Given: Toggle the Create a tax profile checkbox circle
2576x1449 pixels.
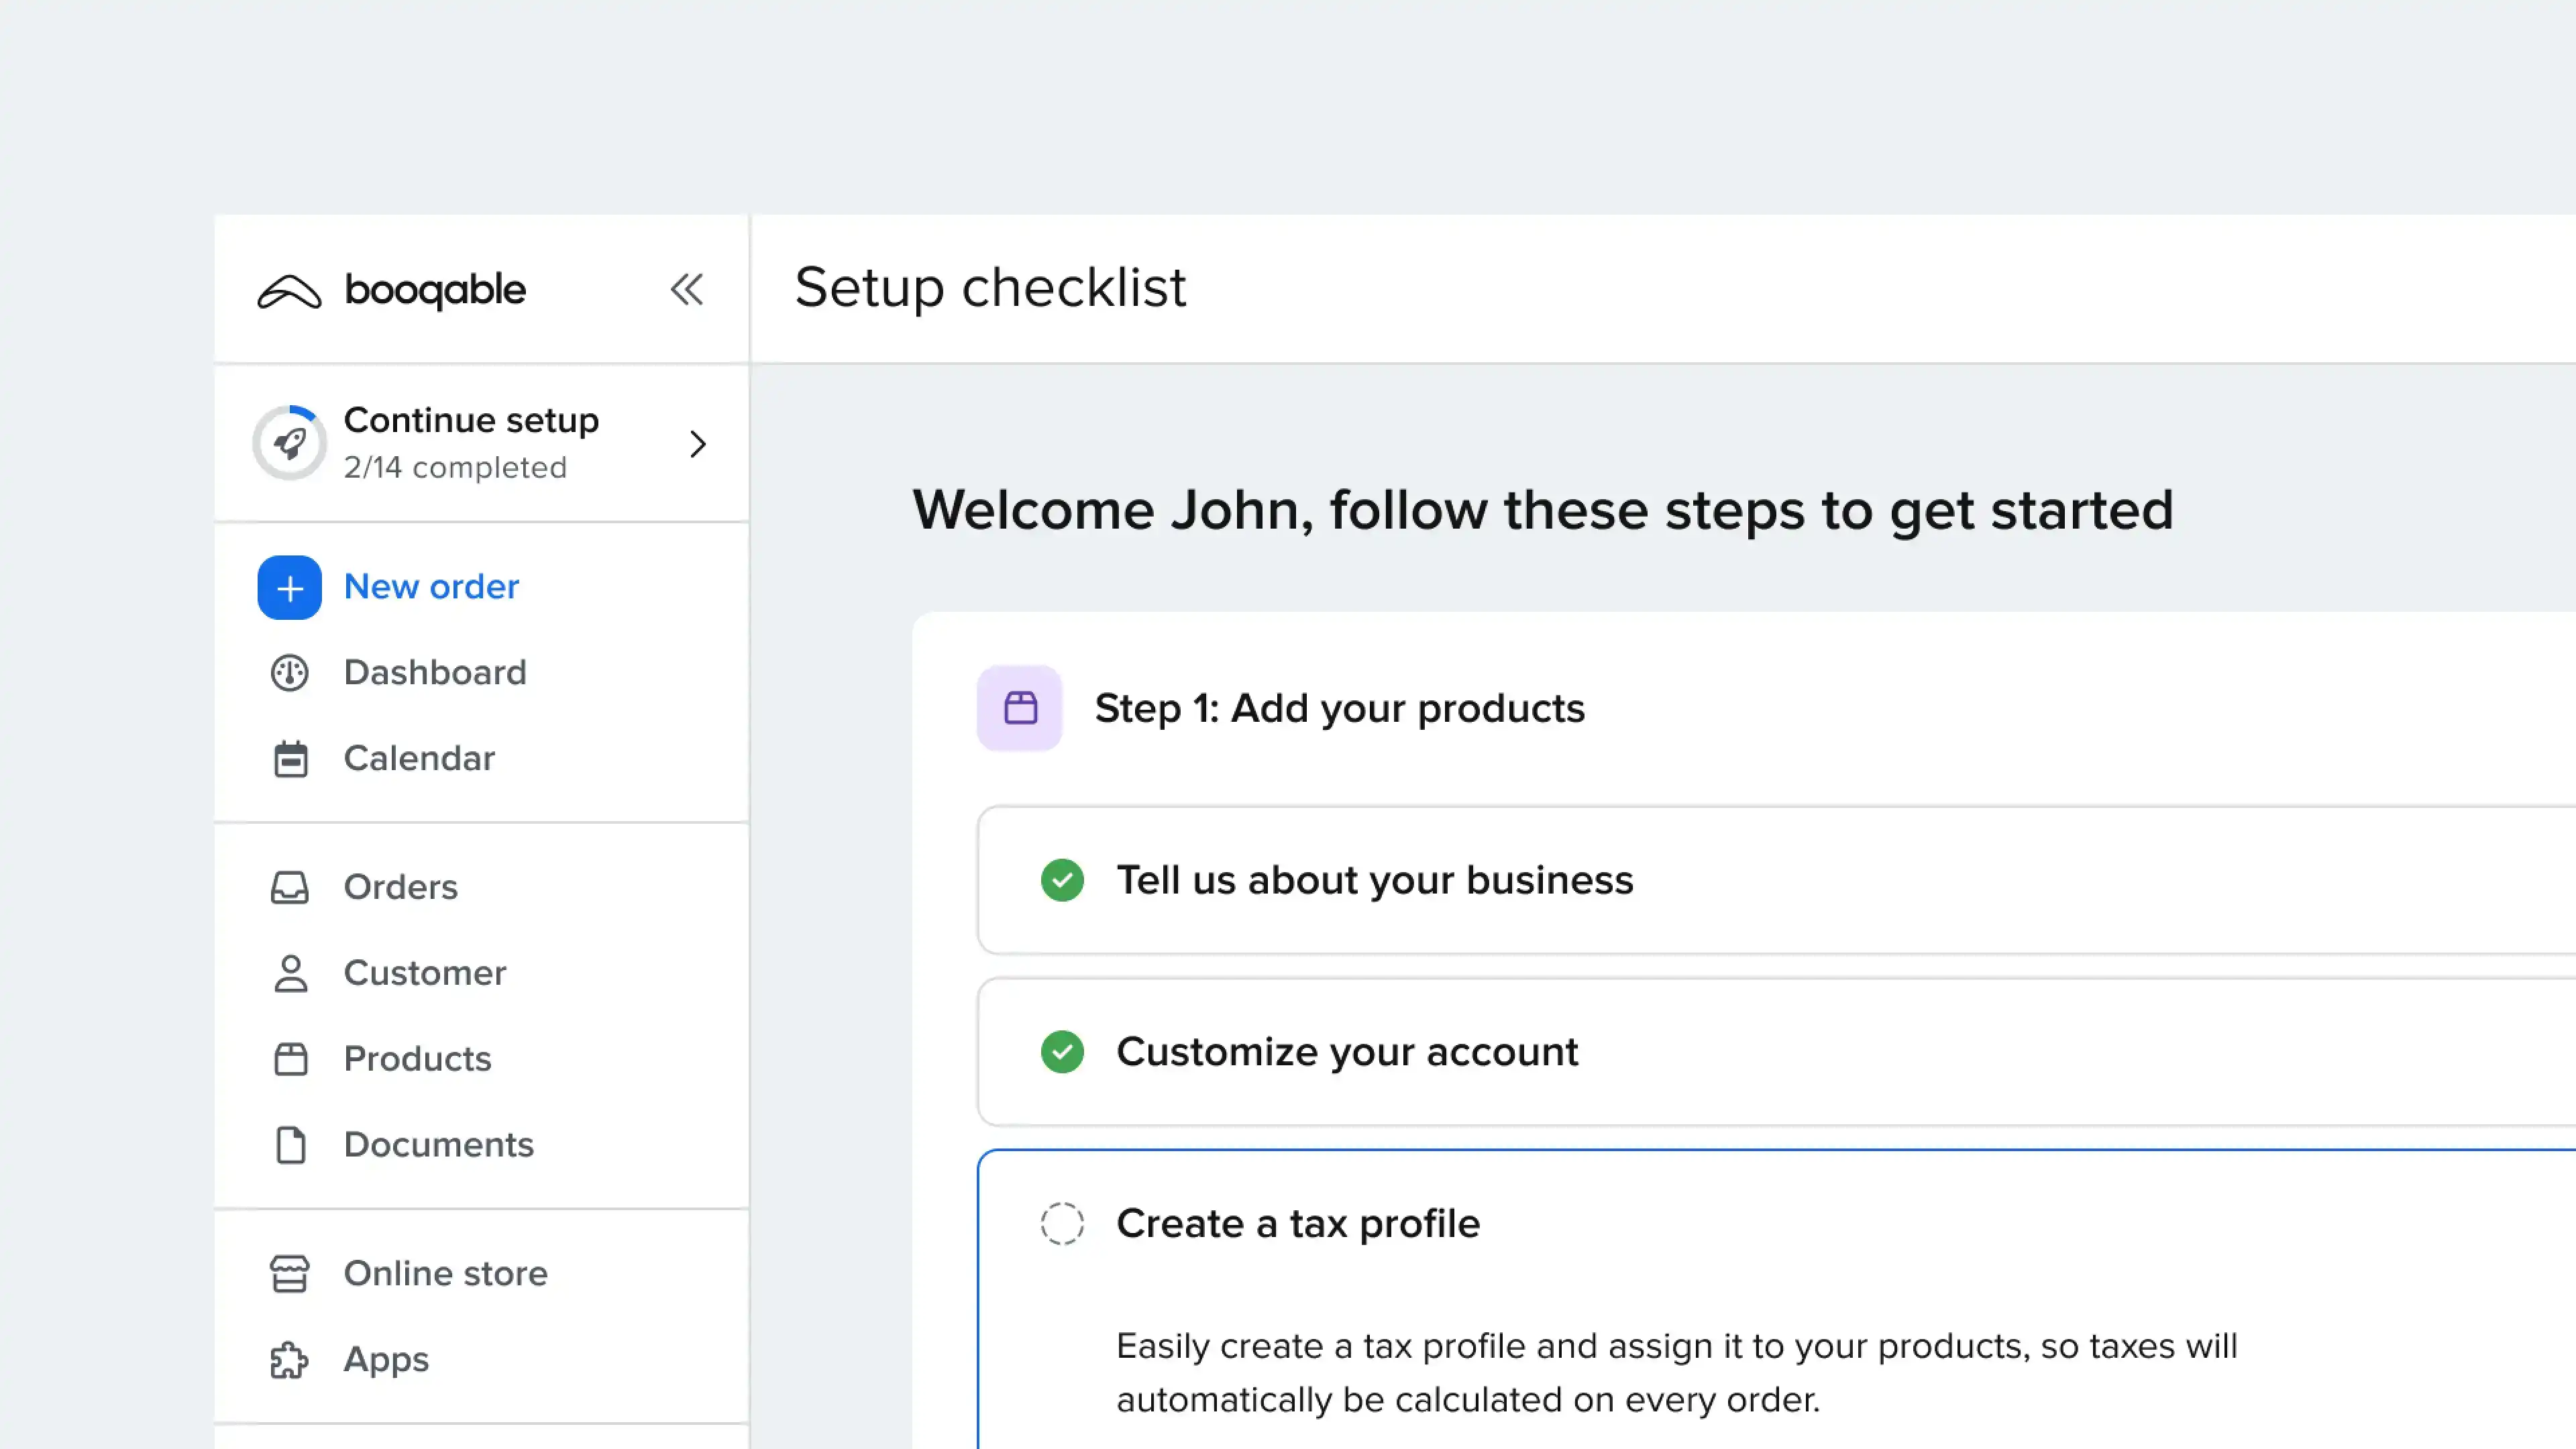Looking at the screenshot, I should click(1062, 1223).
